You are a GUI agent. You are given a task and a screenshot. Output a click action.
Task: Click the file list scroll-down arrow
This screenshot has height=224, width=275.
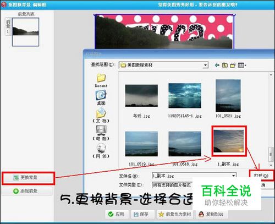(x=271, y=165)
